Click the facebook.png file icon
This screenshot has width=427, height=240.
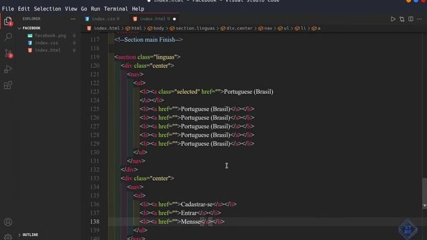tap(30, 35)
